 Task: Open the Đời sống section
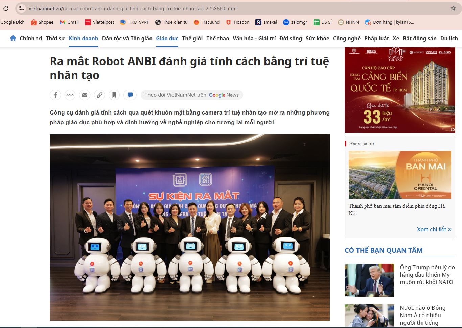pos(291,39)
